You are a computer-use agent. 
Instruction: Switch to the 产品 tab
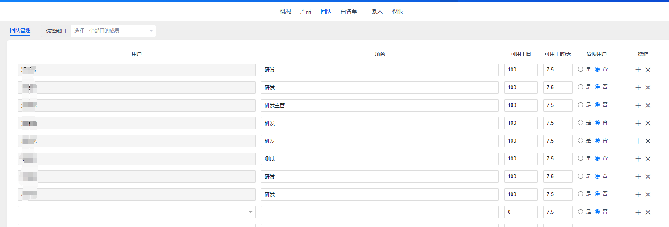tap(306, 11)
